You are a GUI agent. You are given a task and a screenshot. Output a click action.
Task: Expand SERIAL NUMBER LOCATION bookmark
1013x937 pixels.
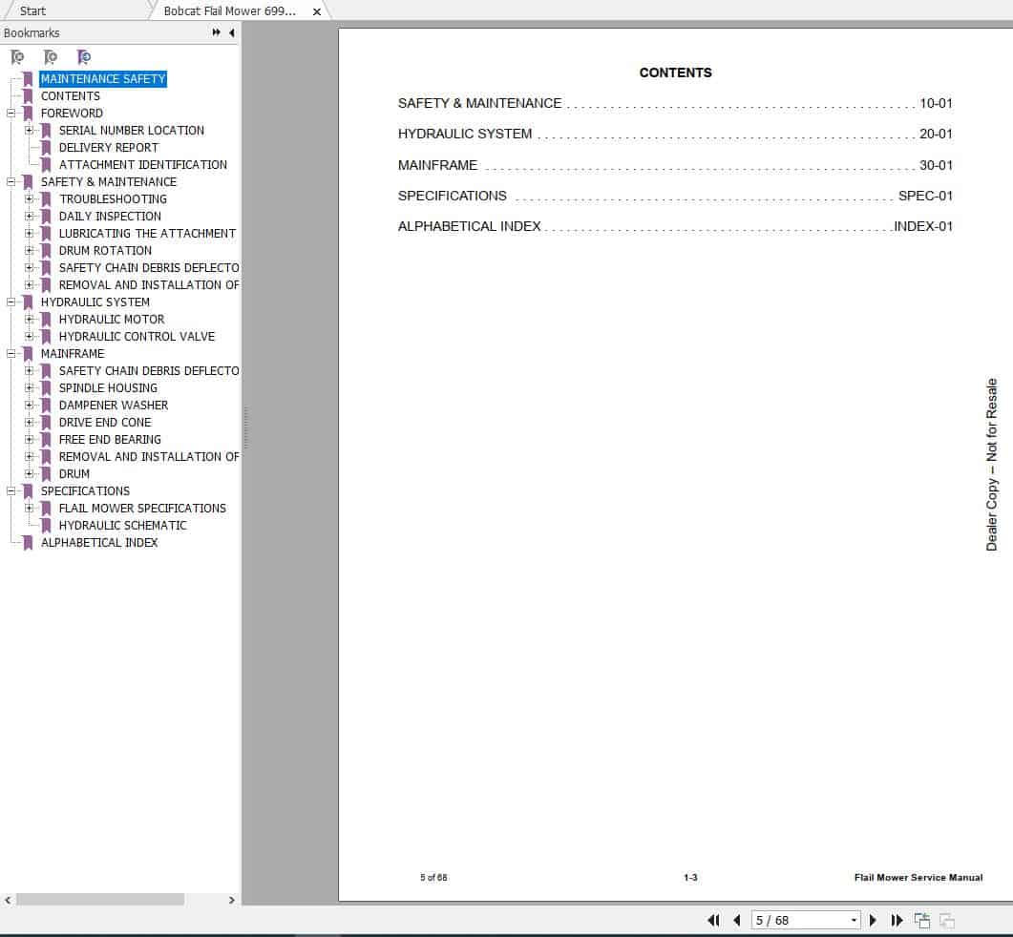29,130
